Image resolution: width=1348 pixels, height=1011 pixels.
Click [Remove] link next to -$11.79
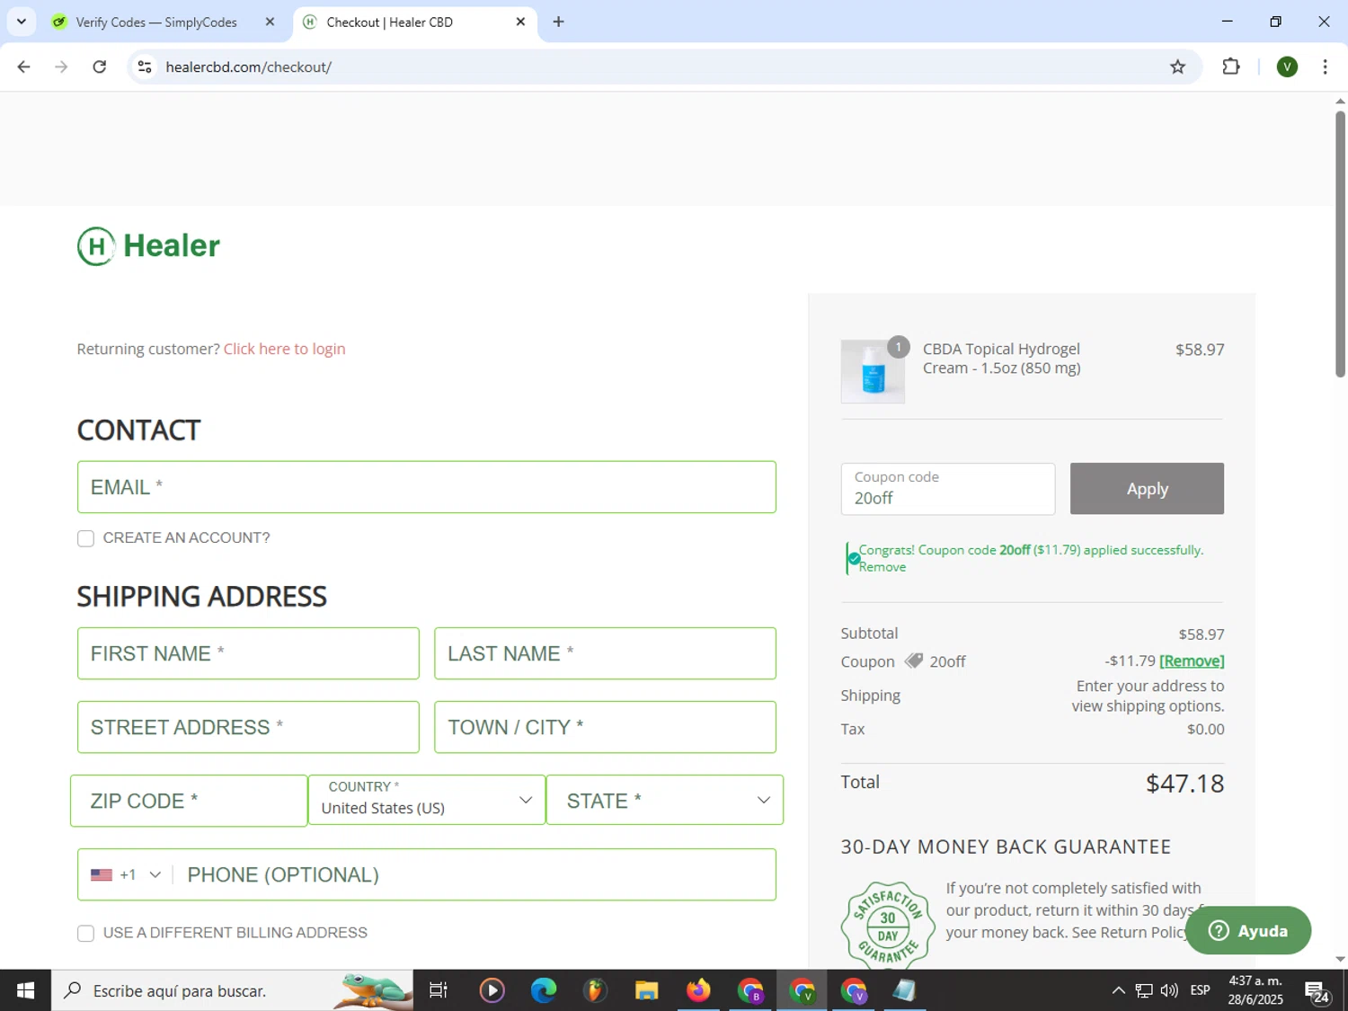1192,661
